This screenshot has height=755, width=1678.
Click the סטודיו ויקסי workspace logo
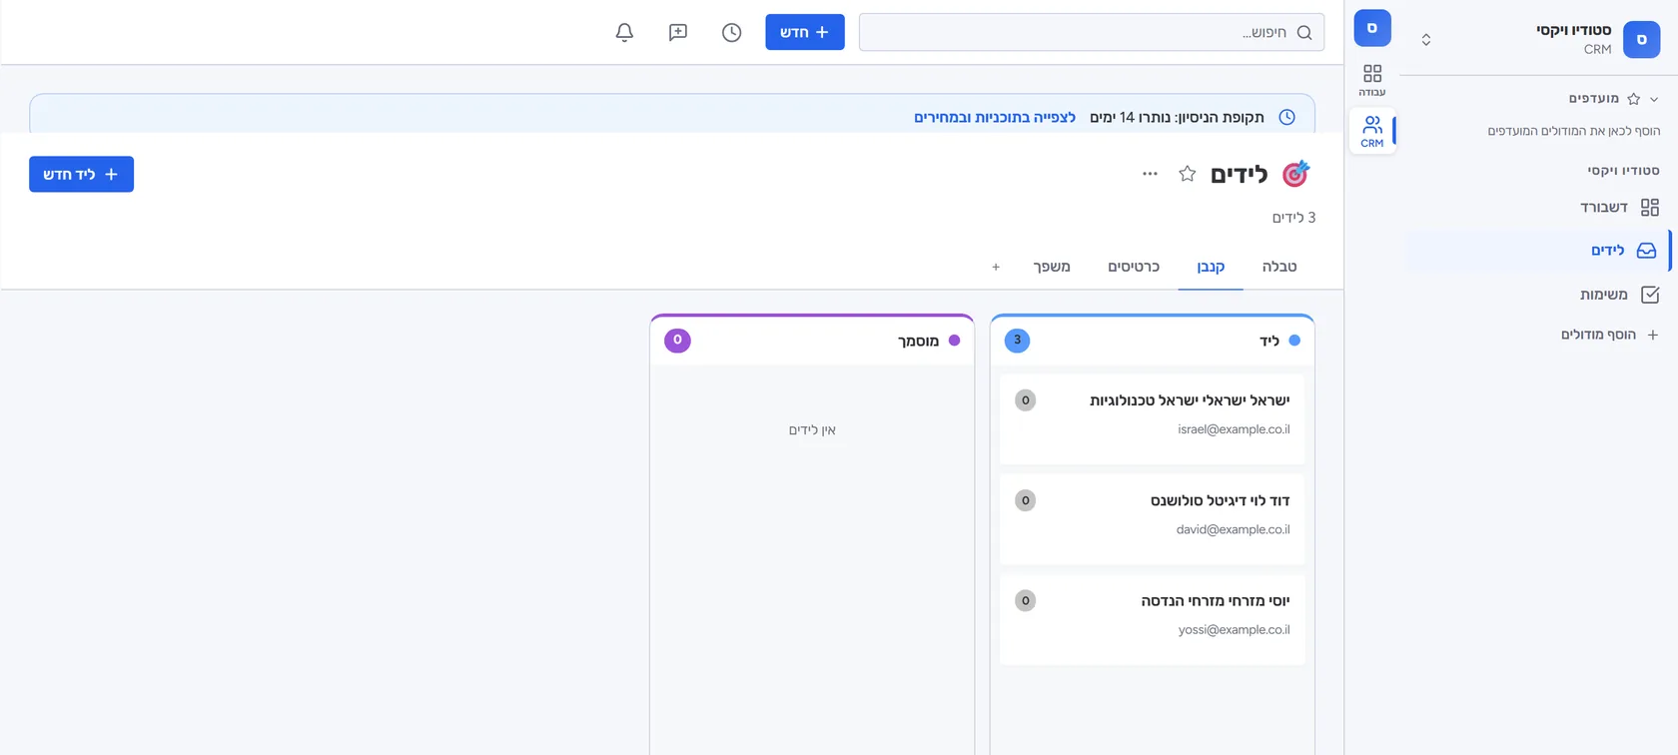[1642, 39]
